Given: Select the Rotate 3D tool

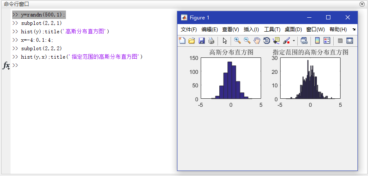Looking at the screenshot, I should [267, 41].
